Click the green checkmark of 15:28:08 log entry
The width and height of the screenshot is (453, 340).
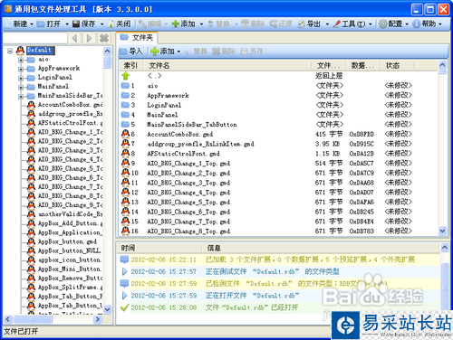click(x=124, y=307)
